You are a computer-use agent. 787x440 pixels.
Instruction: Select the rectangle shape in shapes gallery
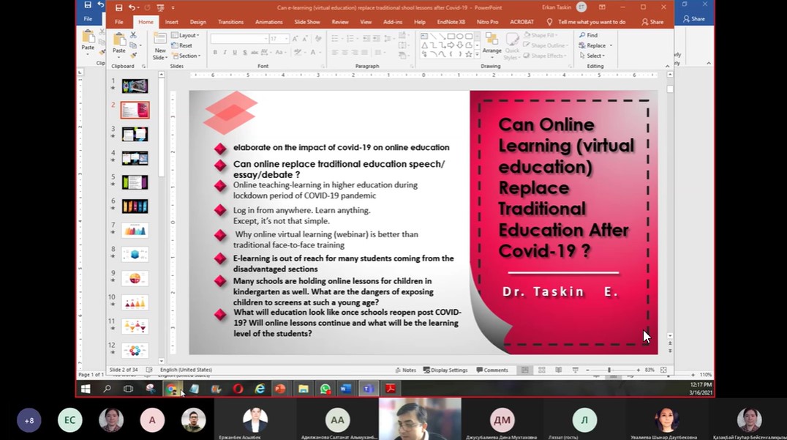coord(451,36)
